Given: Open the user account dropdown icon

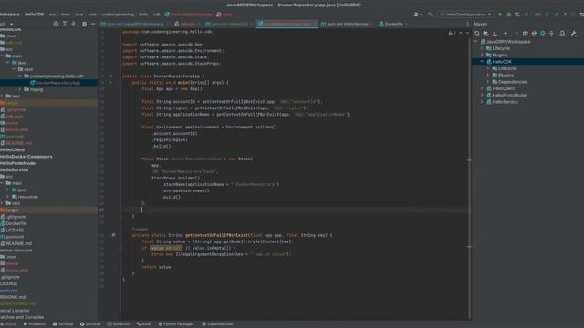Looking at the screenshot, I should click(418, 15).
